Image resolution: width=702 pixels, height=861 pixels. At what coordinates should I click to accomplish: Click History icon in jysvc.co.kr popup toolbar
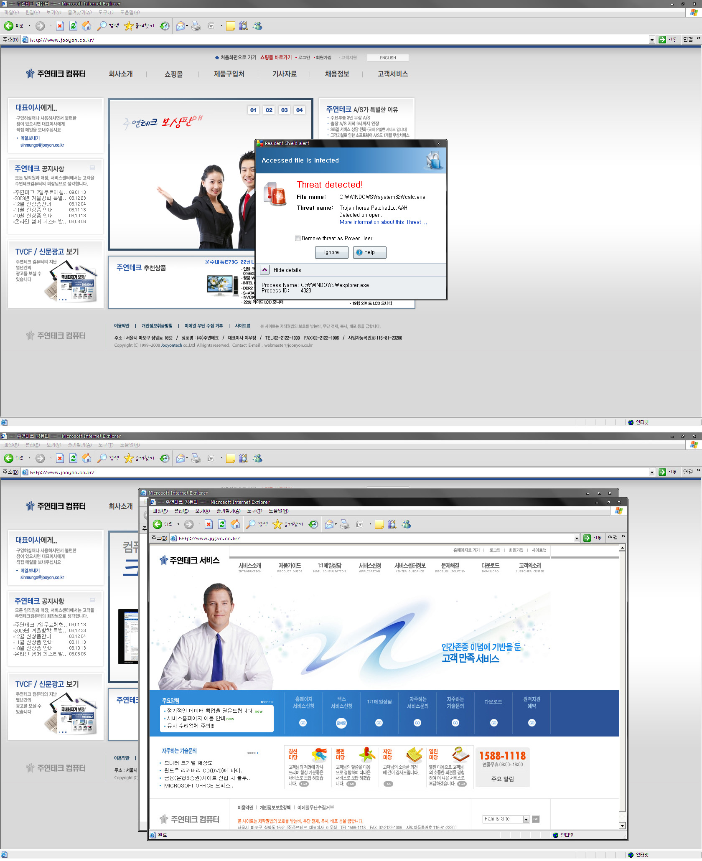click(x=313, y=524)
